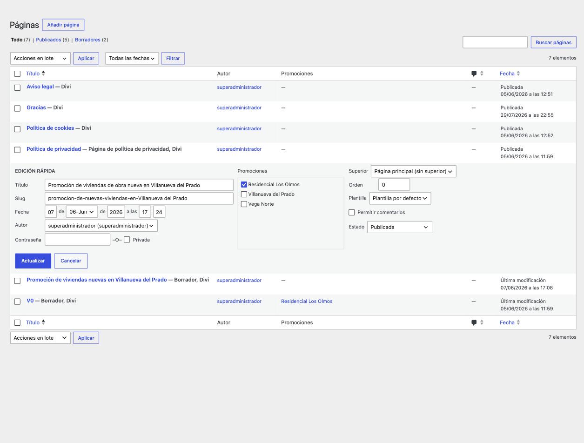This screenshot has height=443, width=584.
Task: Click the Añadir página button
Action: tap(63, 25)
